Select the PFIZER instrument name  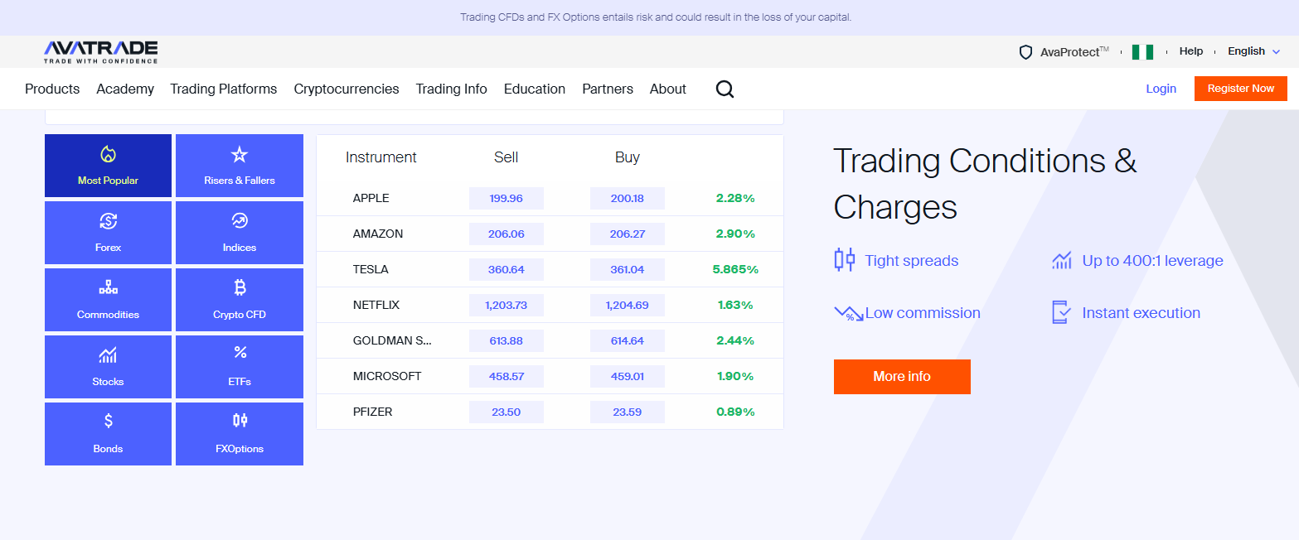click(x=373, y=412)
